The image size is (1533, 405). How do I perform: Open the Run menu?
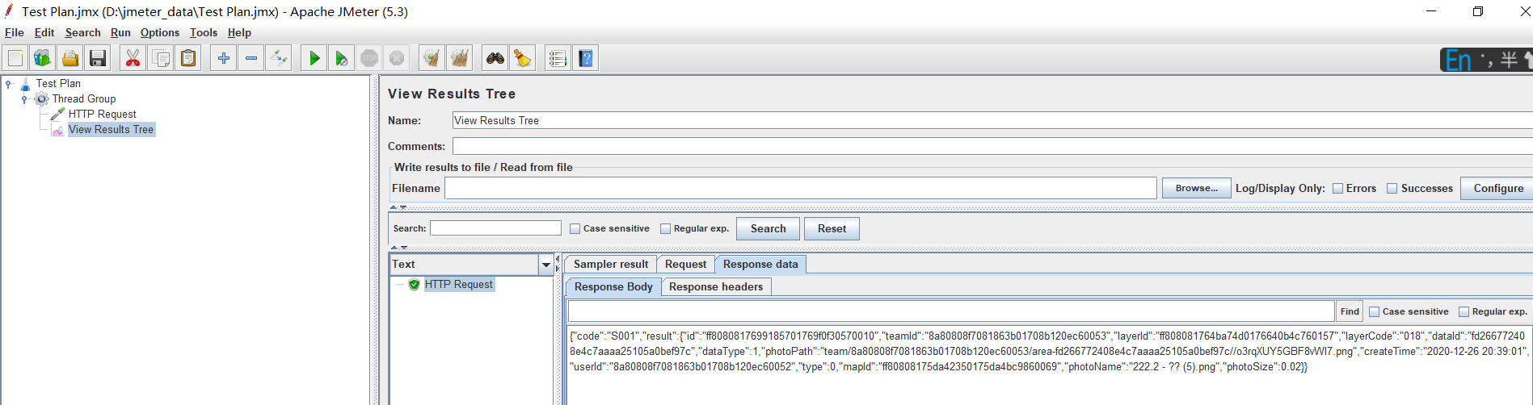121,33
